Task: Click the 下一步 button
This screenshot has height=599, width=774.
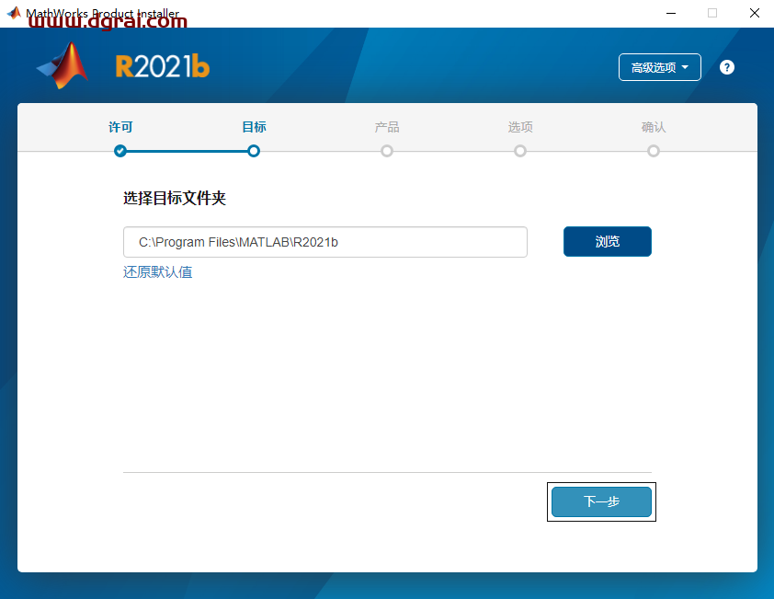Action: pos(601,501)
